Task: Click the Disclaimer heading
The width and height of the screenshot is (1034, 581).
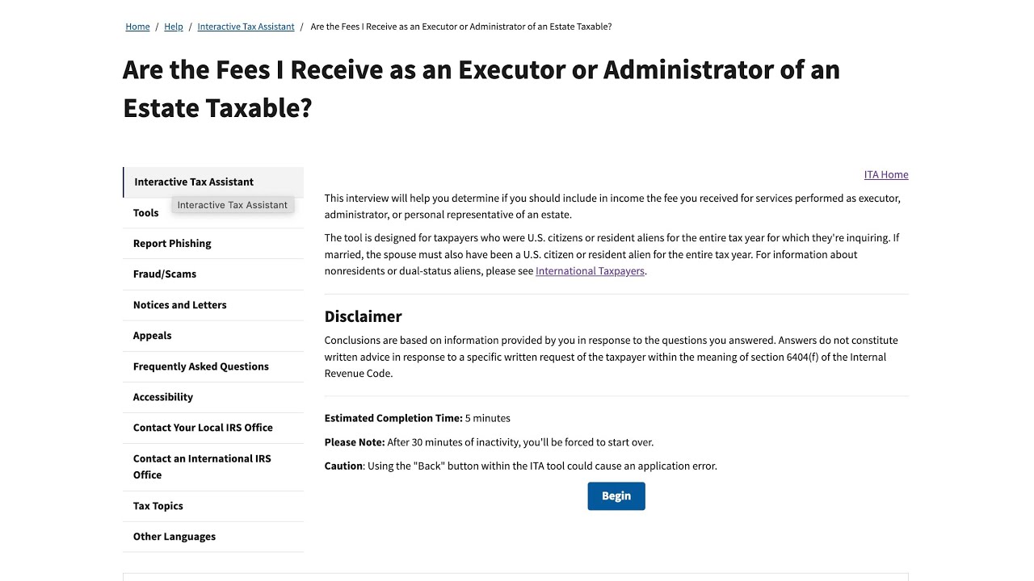Action: pos(364,316)
